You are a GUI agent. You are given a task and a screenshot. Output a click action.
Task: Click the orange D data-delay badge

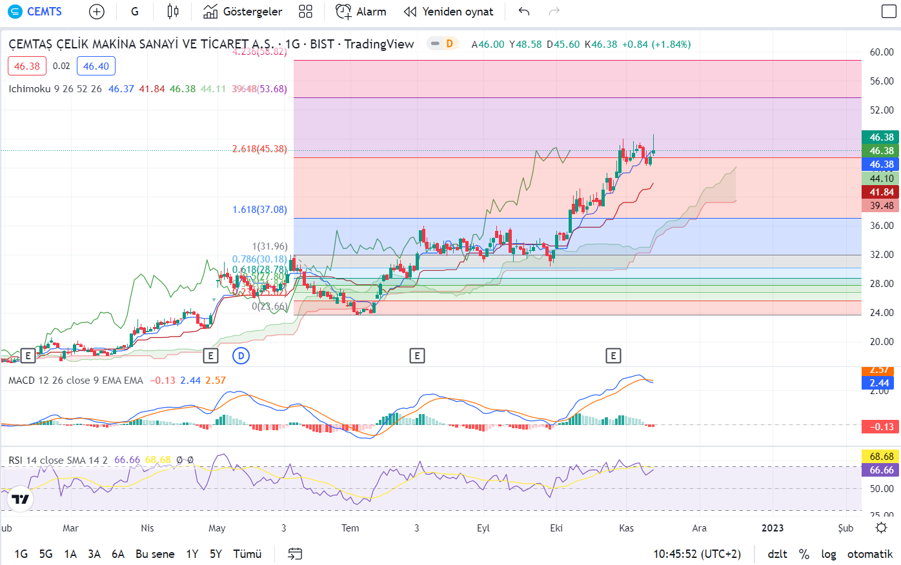click(x=450, y=44)
